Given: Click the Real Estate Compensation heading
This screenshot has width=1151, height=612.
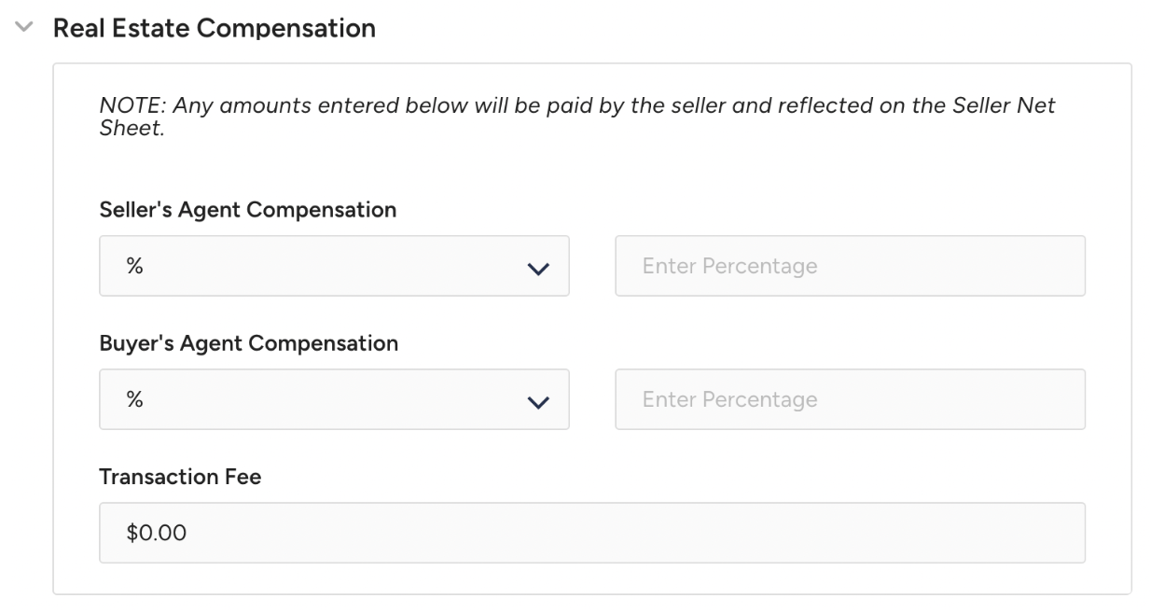Looking at the screenshot, I should click(214, 28).
